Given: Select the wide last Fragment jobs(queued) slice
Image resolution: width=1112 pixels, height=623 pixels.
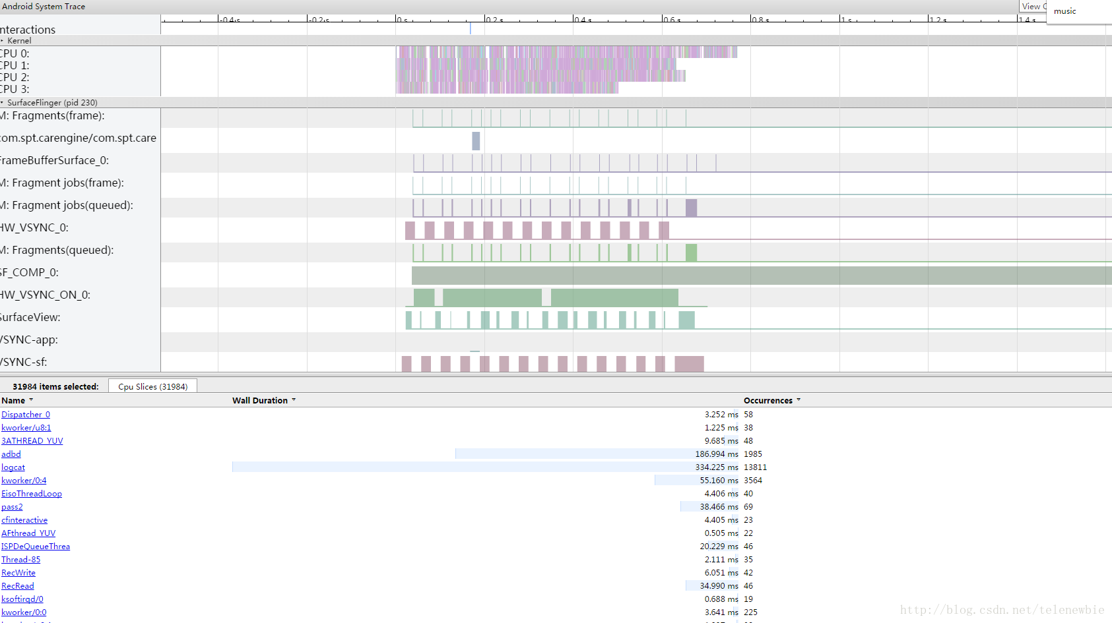Looking at the screenshot, I should (x=691, y=208).
